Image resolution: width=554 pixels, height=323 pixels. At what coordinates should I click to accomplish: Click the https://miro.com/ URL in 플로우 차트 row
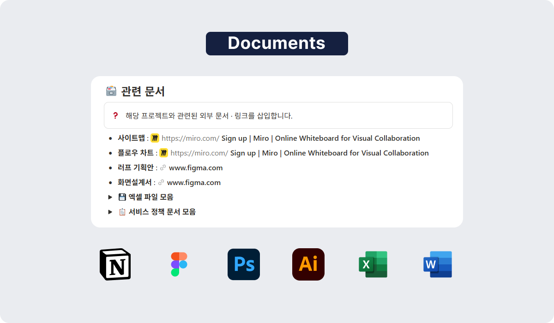tap(199, 153)
